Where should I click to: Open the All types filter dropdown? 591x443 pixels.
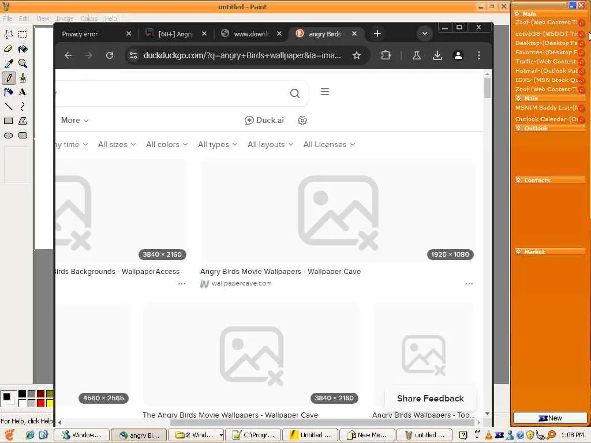[x=218, y=144]
